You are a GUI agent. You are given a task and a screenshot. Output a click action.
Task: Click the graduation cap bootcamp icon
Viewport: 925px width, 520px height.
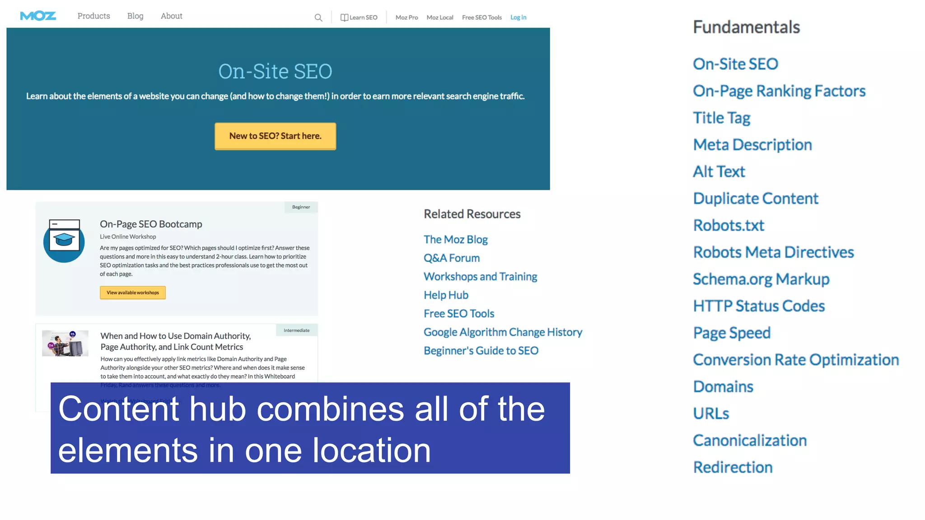[x=64, y=241]
